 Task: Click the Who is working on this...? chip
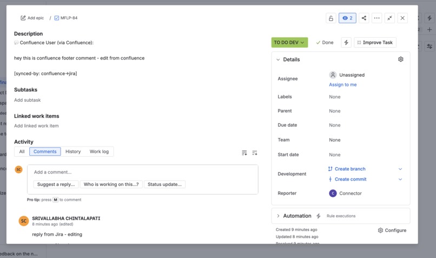111,184
